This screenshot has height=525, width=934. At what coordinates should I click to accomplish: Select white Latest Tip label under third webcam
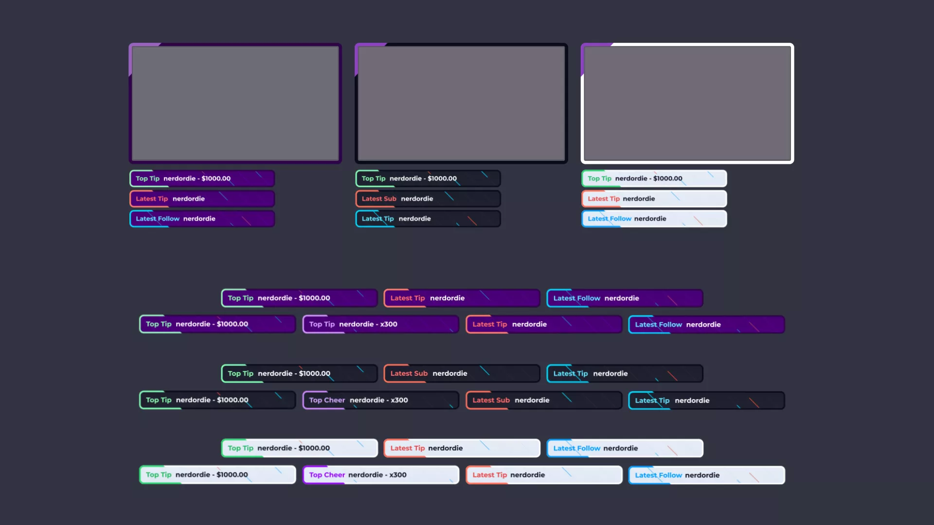click(654, 199)
